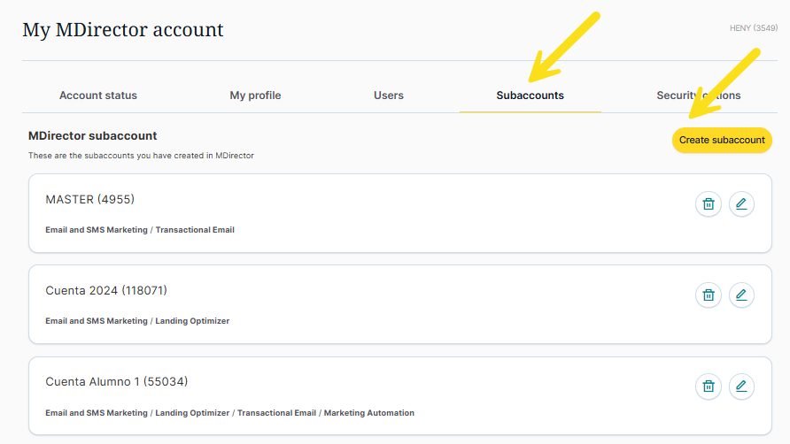Click the MASTER (4955) subaccount name
This screenshot has height=444, width=790.
tap(89, 200)
